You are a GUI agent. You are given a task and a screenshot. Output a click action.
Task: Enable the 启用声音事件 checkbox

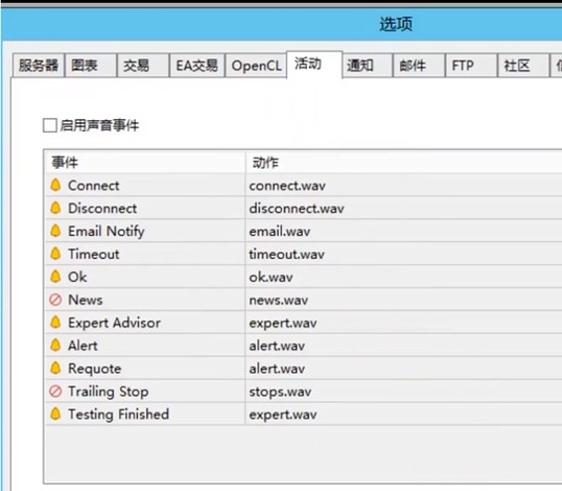[x=50, y=125]
